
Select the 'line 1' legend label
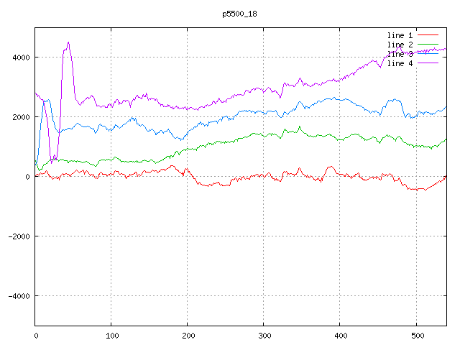point(400,35)
